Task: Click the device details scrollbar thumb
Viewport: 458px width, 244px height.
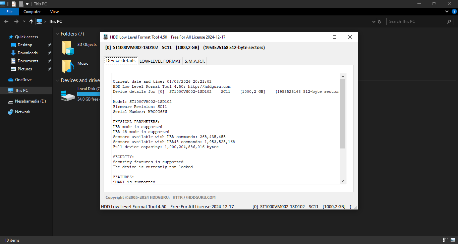Action: pyautogui.click(x=343, y=114)
